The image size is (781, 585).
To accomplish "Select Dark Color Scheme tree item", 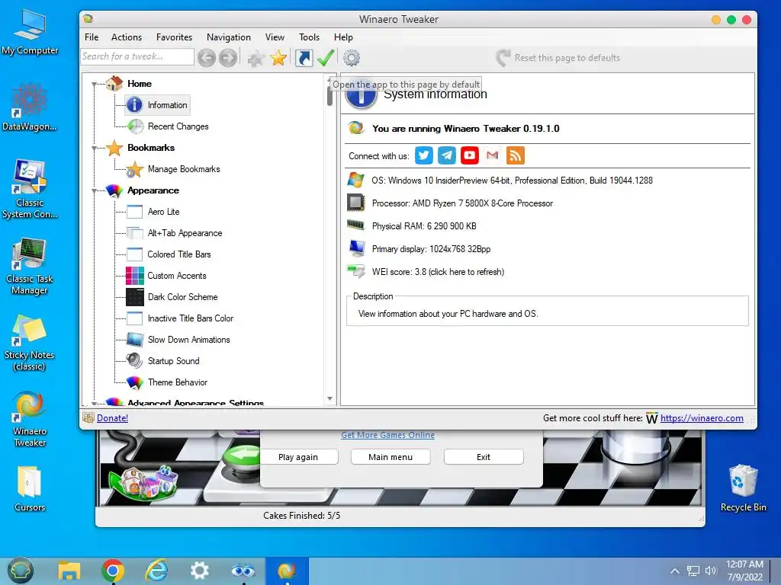I will tap(183, 298).
